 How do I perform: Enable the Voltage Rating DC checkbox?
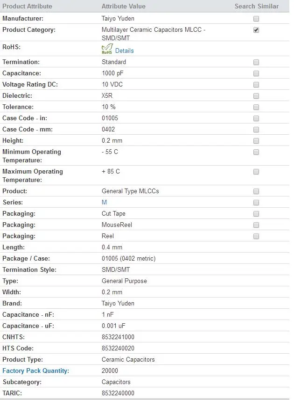(x=256, y=85)
